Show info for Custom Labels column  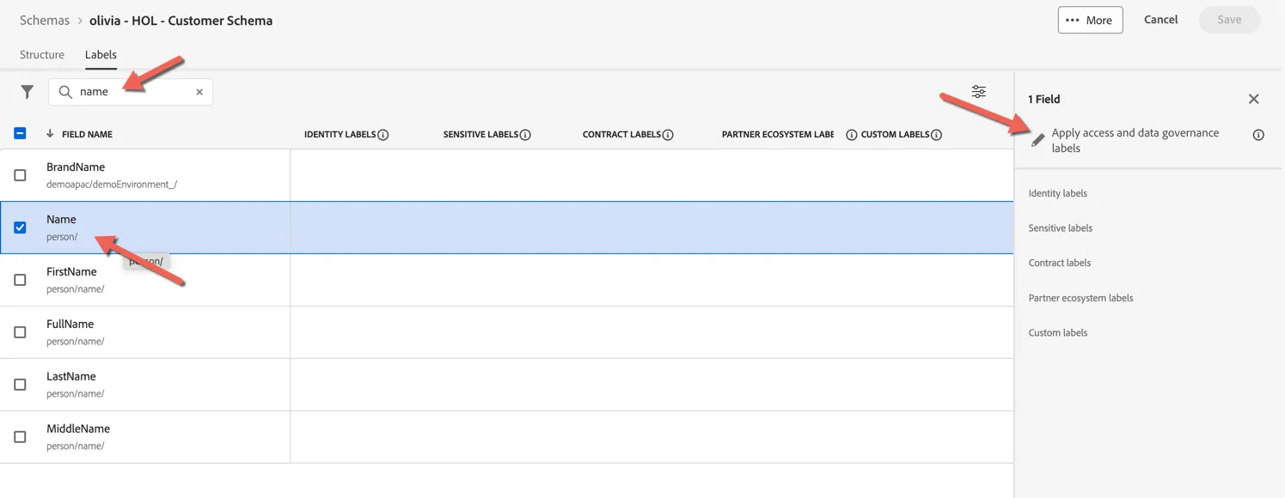pyautogui.click(x=937, y=135)
